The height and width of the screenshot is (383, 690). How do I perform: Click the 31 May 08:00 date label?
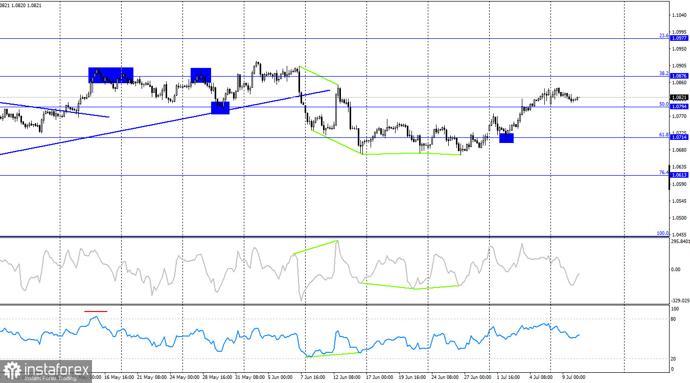250,377
